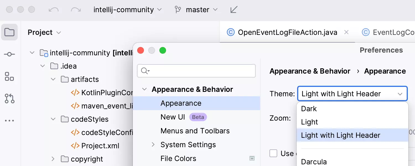Open the Project tool window folder icon
The width and height of the screenshot is (415, 166).
9,32
